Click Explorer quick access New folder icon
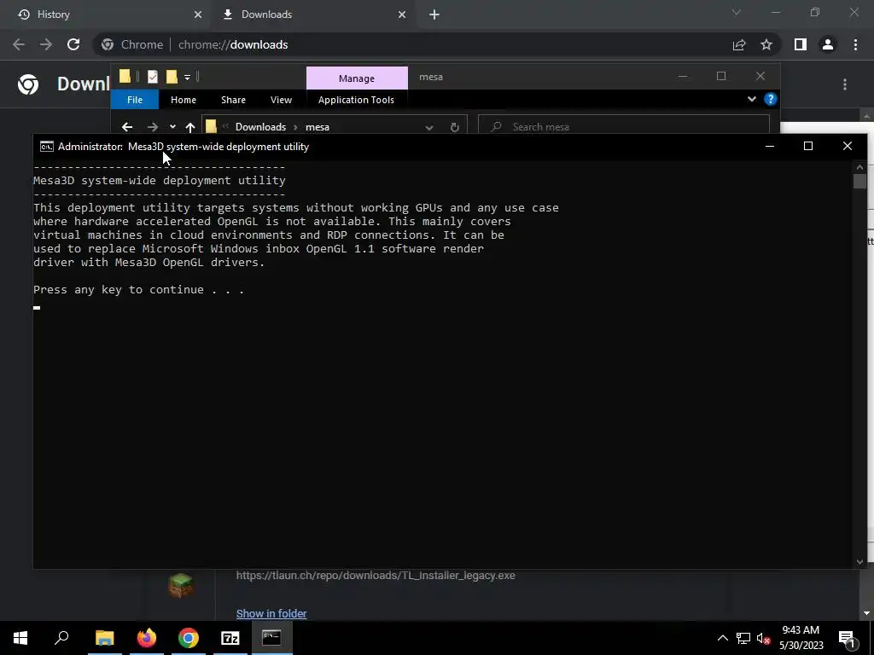 coord(172,77)
